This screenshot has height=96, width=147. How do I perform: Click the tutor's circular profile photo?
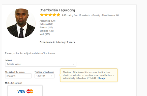(21, 23)
